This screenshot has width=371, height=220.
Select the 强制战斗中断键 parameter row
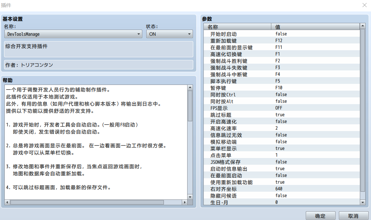(281, 74)
